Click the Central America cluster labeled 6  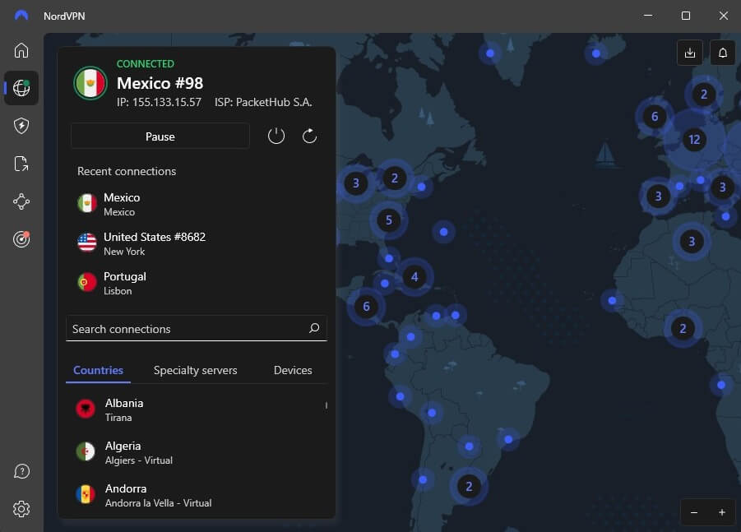tap(366, 306)
